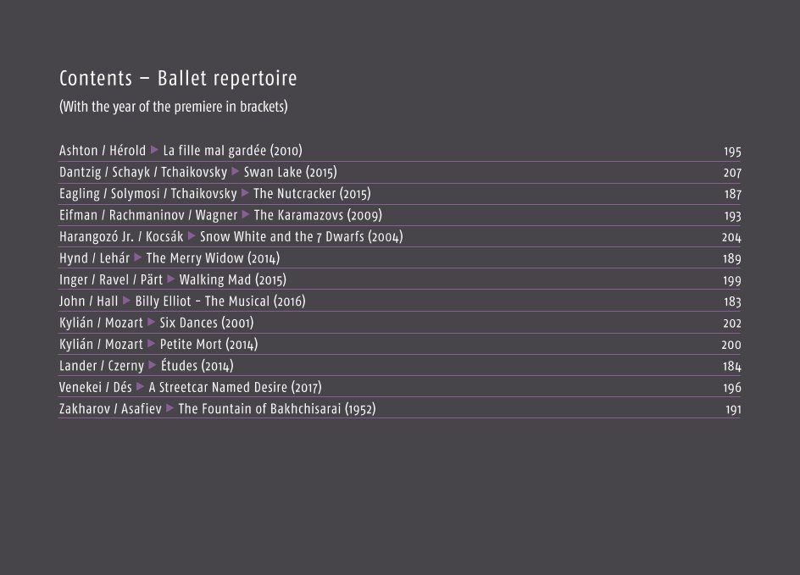Click the purple arrow before The Nutcracker
The image size is (800, 575).
[245, 193]
